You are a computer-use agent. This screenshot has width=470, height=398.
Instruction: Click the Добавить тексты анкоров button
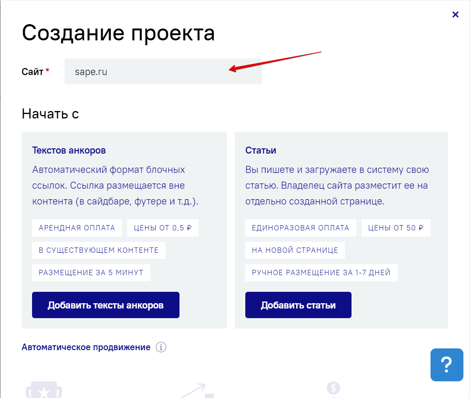click(x=105, y=305)
